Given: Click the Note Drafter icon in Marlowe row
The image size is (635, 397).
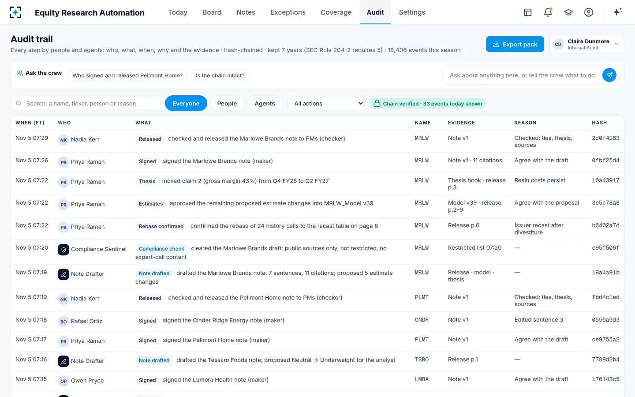Looking at the screenshot, I should click(63, 274).
